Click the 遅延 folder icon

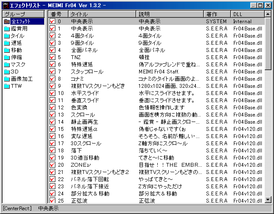pyautogui.click(x=7, y=43)
